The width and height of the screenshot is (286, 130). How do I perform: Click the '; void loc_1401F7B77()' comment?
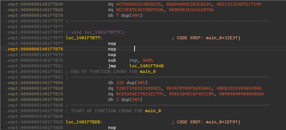coord(95,32)
